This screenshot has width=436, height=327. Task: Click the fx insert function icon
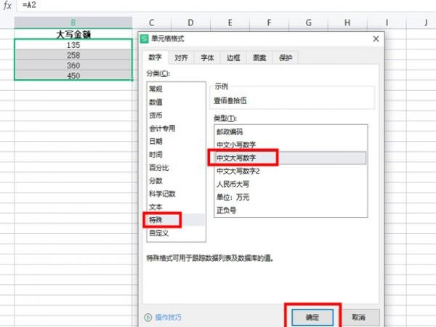click(x=7, y=5)
